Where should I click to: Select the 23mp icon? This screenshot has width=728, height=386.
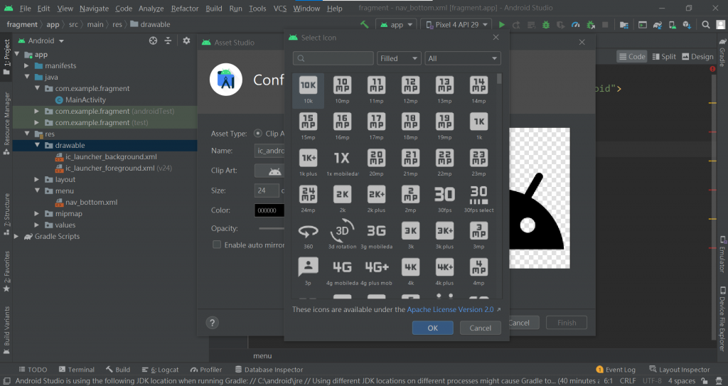[478, 163]
